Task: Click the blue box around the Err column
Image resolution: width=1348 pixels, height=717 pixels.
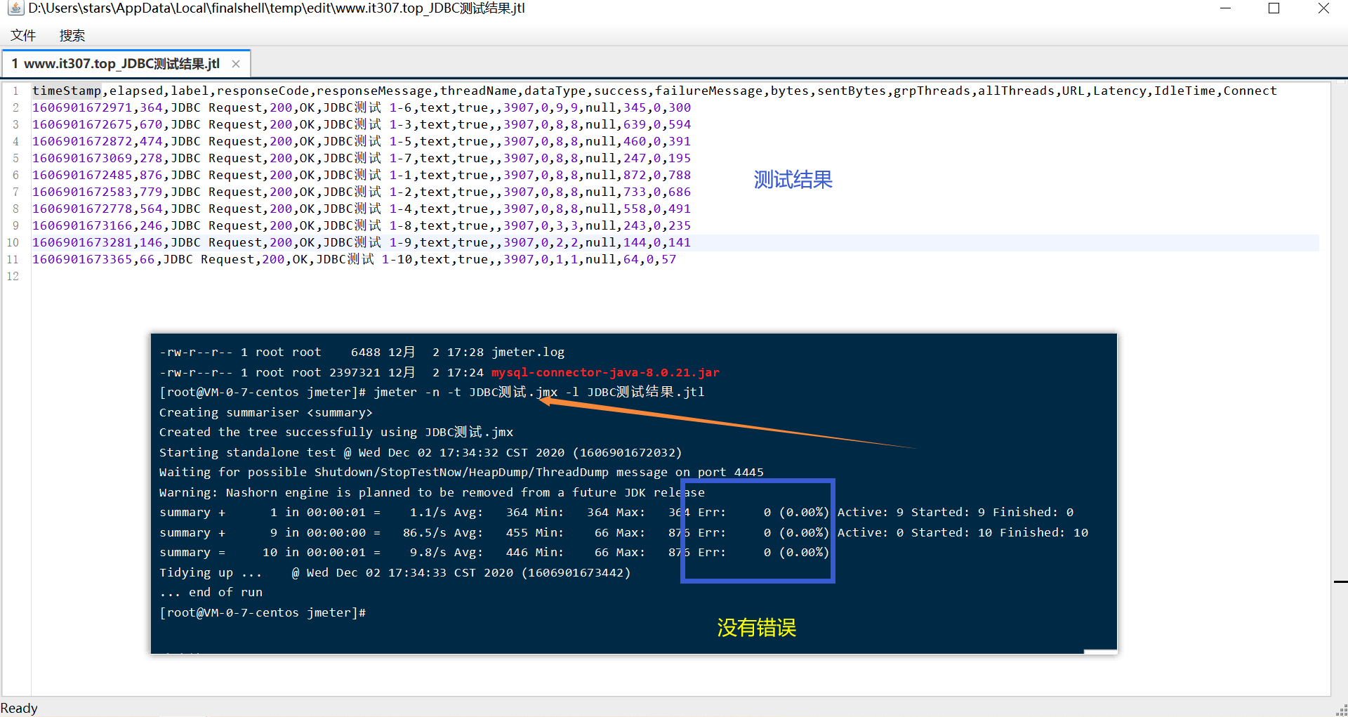Action: click(757, 531)
